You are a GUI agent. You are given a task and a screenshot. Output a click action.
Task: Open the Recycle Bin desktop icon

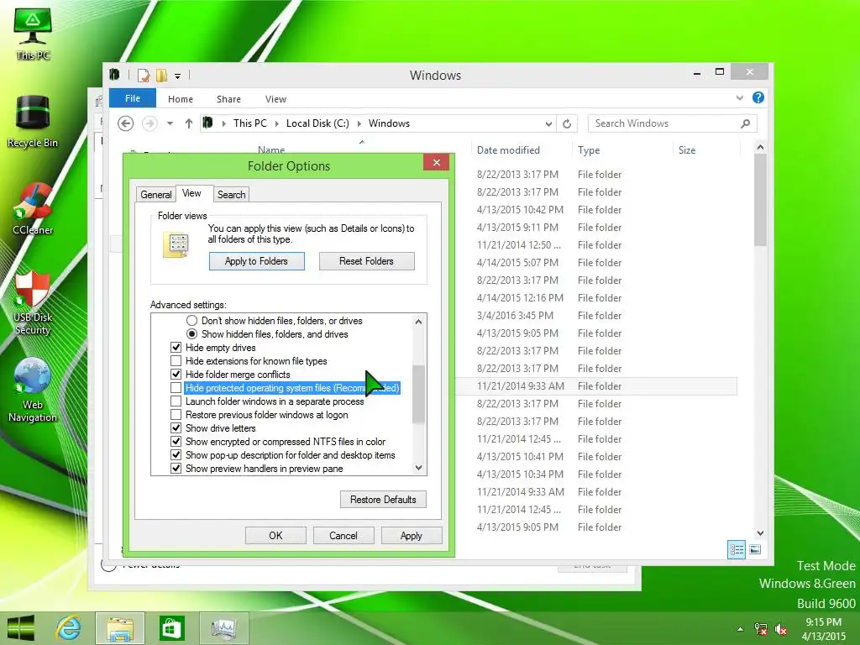point(33,122)
